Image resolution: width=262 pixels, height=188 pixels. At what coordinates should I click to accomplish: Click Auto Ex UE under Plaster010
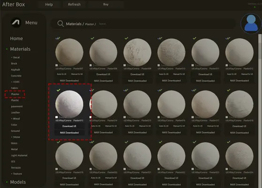(x=163, y=74)
